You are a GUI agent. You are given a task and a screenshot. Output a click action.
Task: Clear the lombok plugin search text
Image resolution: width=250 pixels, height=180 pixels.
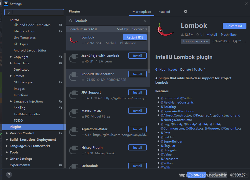145,21
